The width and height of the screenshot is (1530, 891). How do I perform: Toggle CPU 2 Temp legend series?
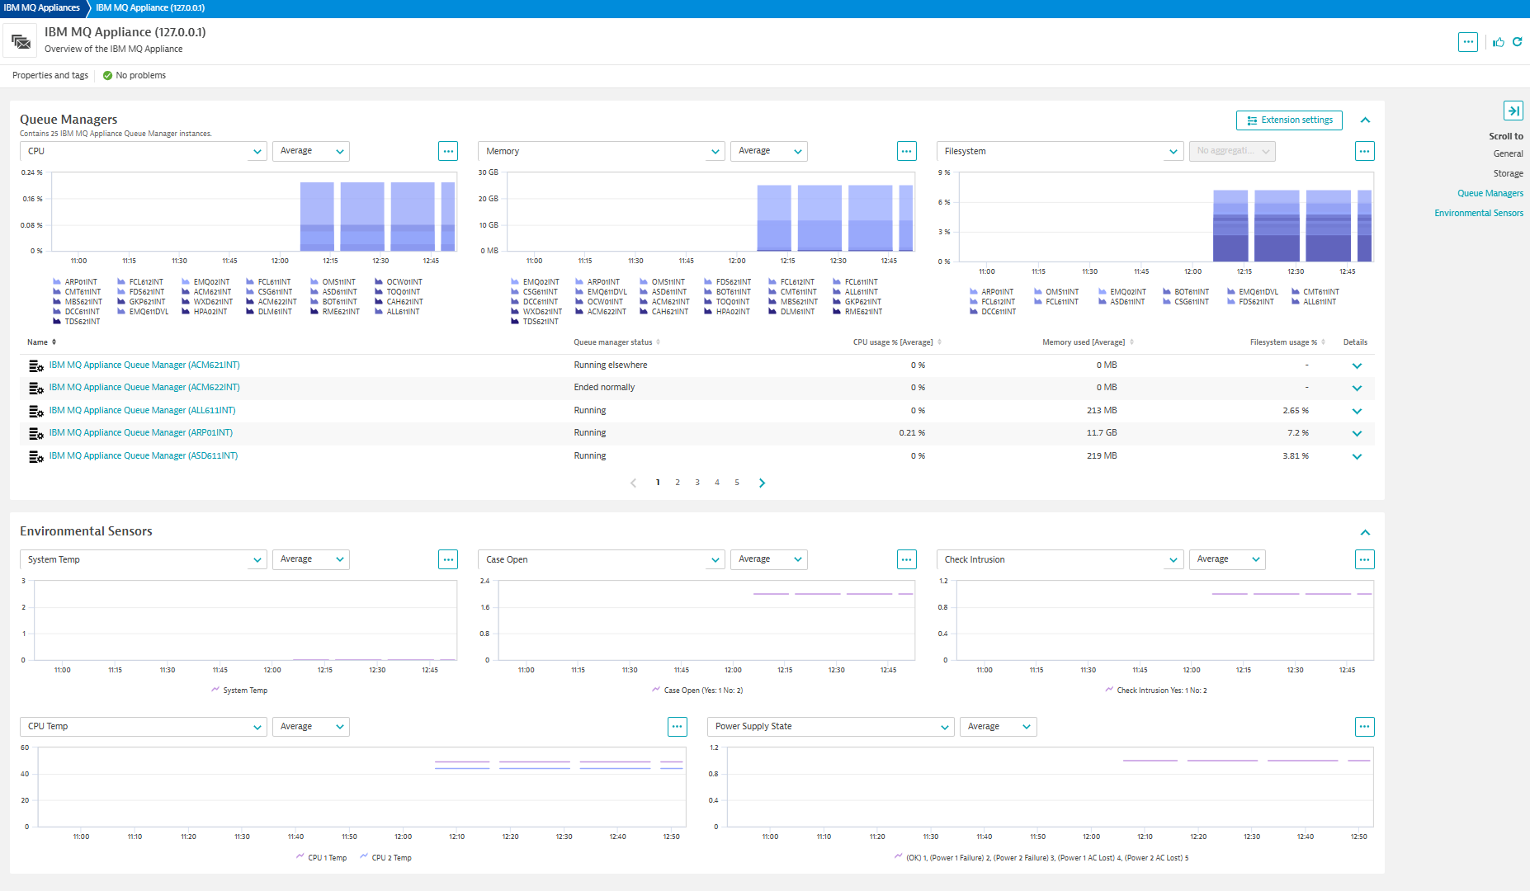pos(385,857)
